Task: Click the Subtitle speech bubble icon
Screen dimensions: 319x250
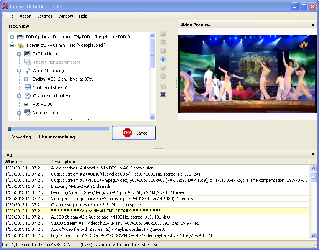Action: coord(28,87)
